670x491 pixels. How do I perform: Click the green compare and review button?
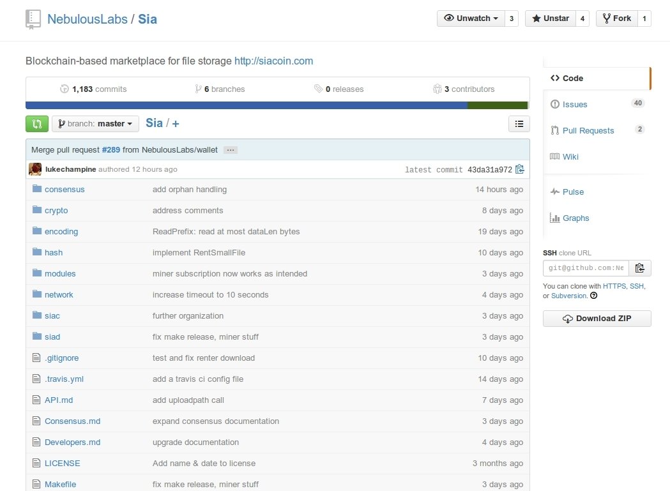click(x=37, y=124)
